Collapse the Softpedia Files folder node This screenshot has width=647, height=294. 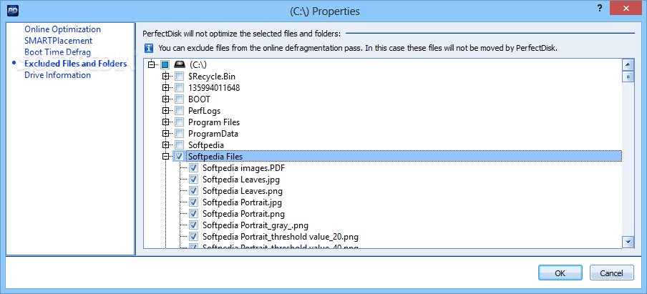(166, 156)
